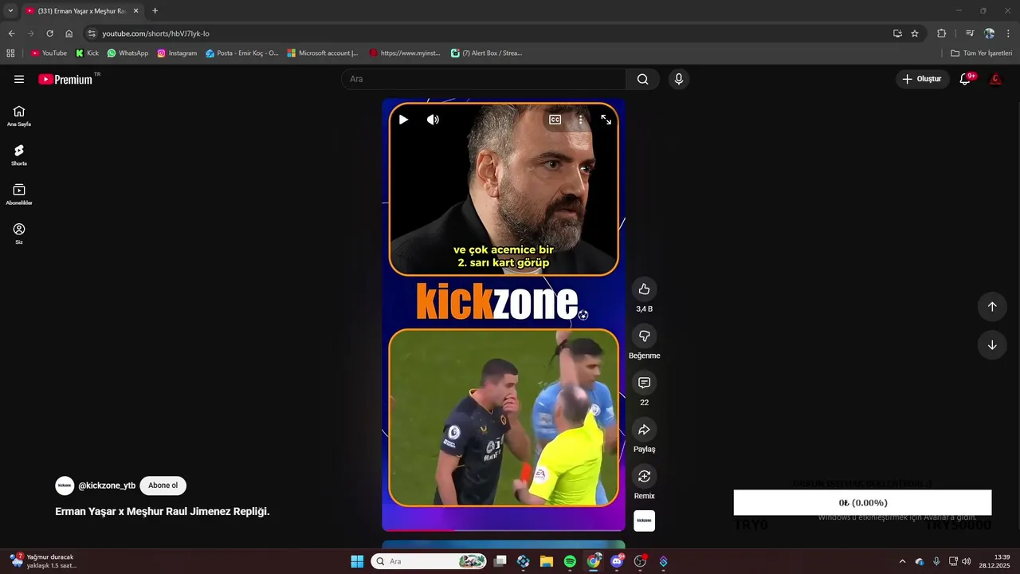Open the YouTube guide hamburger menu
Viewport: 1020px width, 574px height.
pos(19,79)
